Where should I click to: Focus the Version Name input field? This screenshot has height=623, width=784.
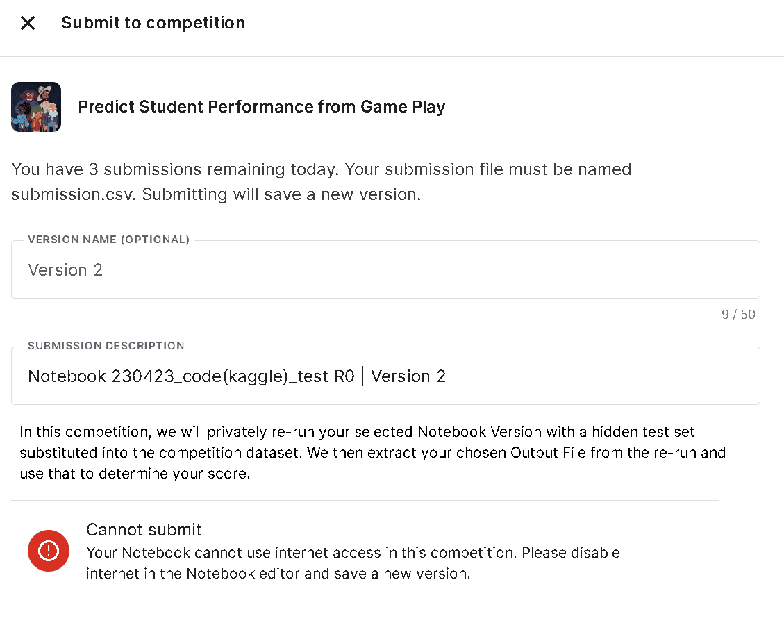[385, 270]
